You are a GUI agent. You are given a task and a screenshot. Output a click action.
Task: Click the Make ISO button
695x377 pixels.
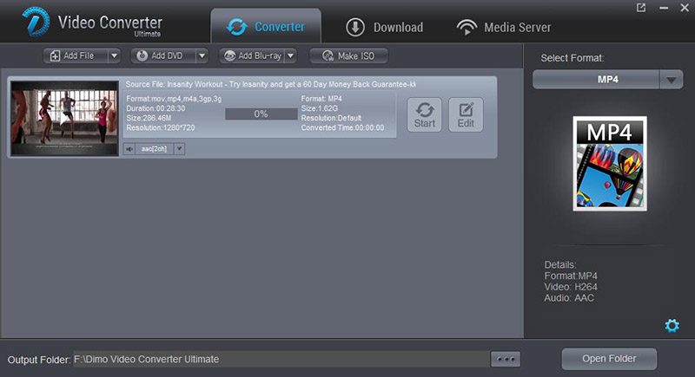pos(349,55)
